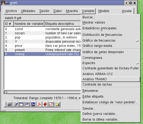Select Correlograma menu entry
This screenshot has height=124, width=143.
(x=111, y=58)
